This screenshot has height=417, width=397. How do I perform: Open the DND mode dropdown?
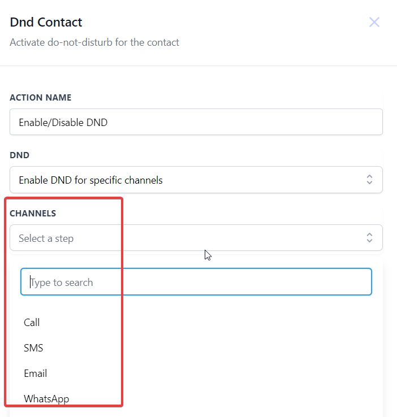point(196,180)
